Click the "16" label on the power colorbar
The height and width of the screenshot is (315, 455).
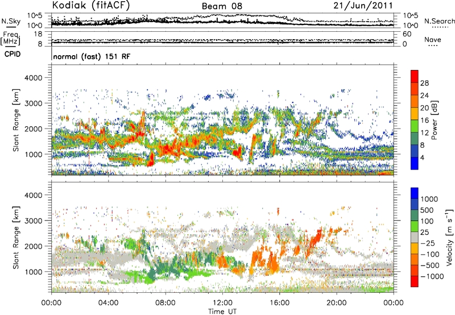pyautogui.click(x=424, y=120)
